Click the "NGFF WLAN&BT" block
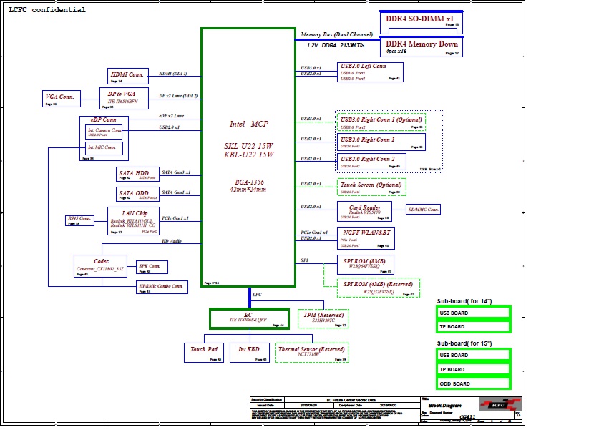This screenshot has width=609, height=430. (x=366, y=238)
